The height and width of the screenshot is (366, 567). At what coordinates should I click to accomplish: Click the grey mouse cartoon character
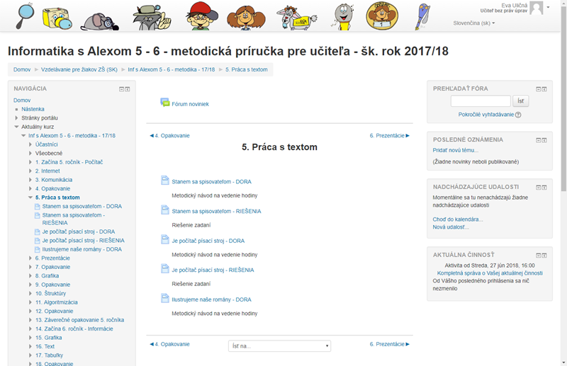pos(99,21)
